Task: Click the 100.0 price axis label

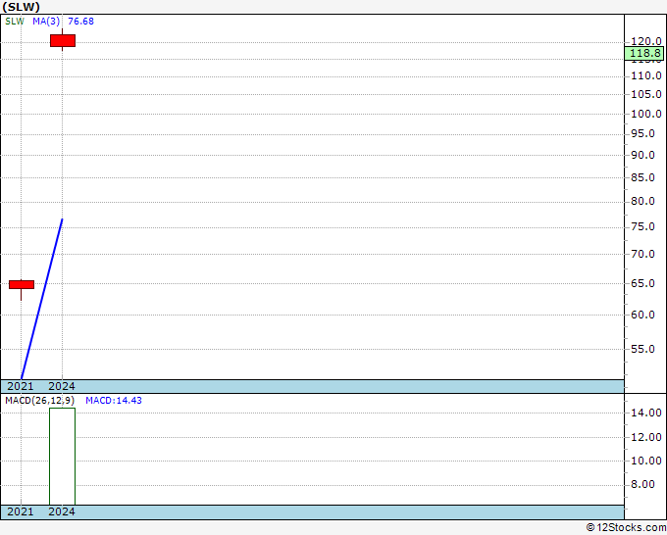Action: pyautogui.click(x=646, y=114)
